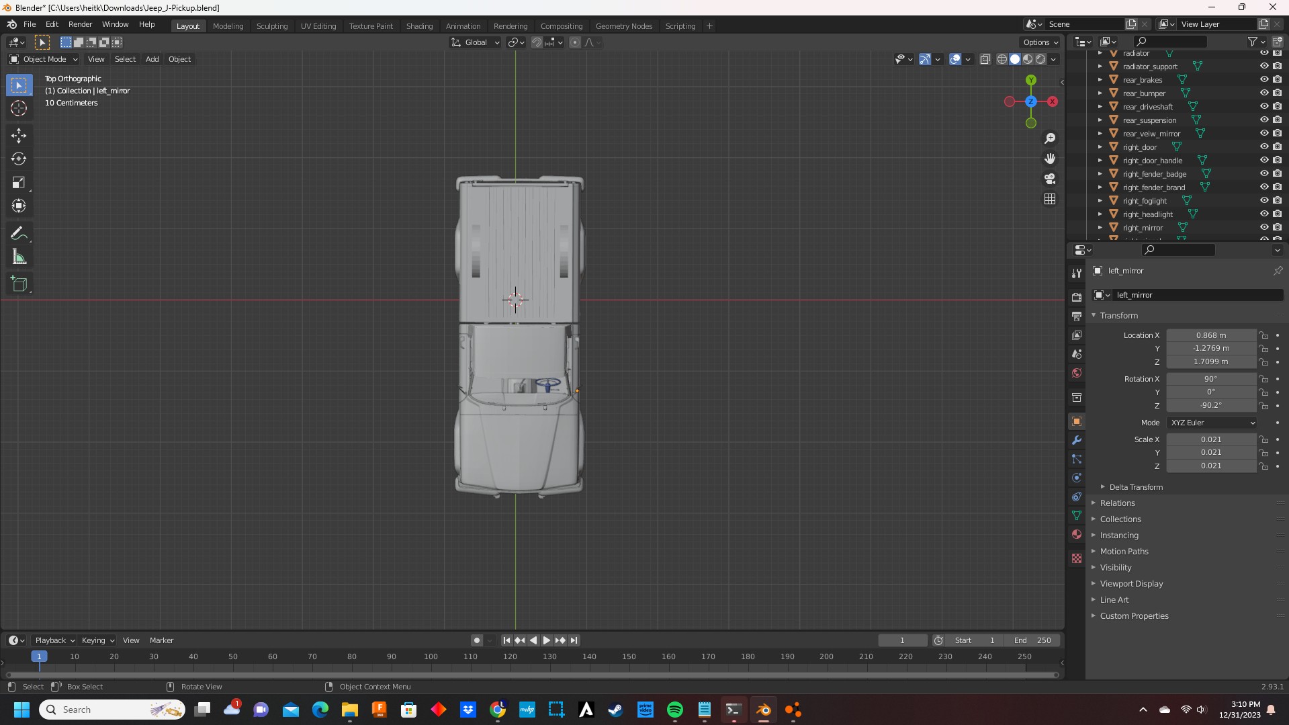Viewport: 1289px width, 725px height.
Task: Open the Material properties tab
Action: (x=1077, y=534)
